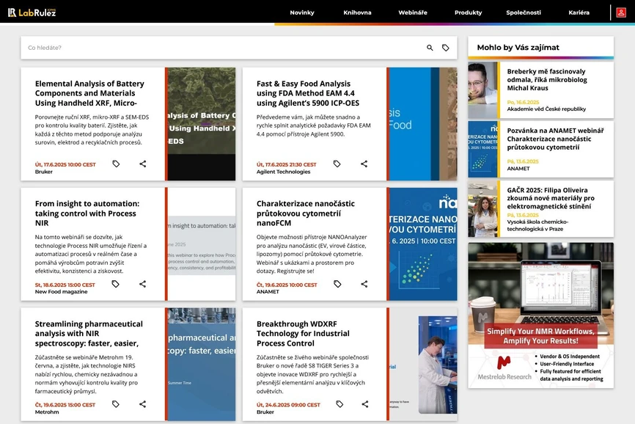Click WDXRF lab scientist thumbnail

point(423,364)
